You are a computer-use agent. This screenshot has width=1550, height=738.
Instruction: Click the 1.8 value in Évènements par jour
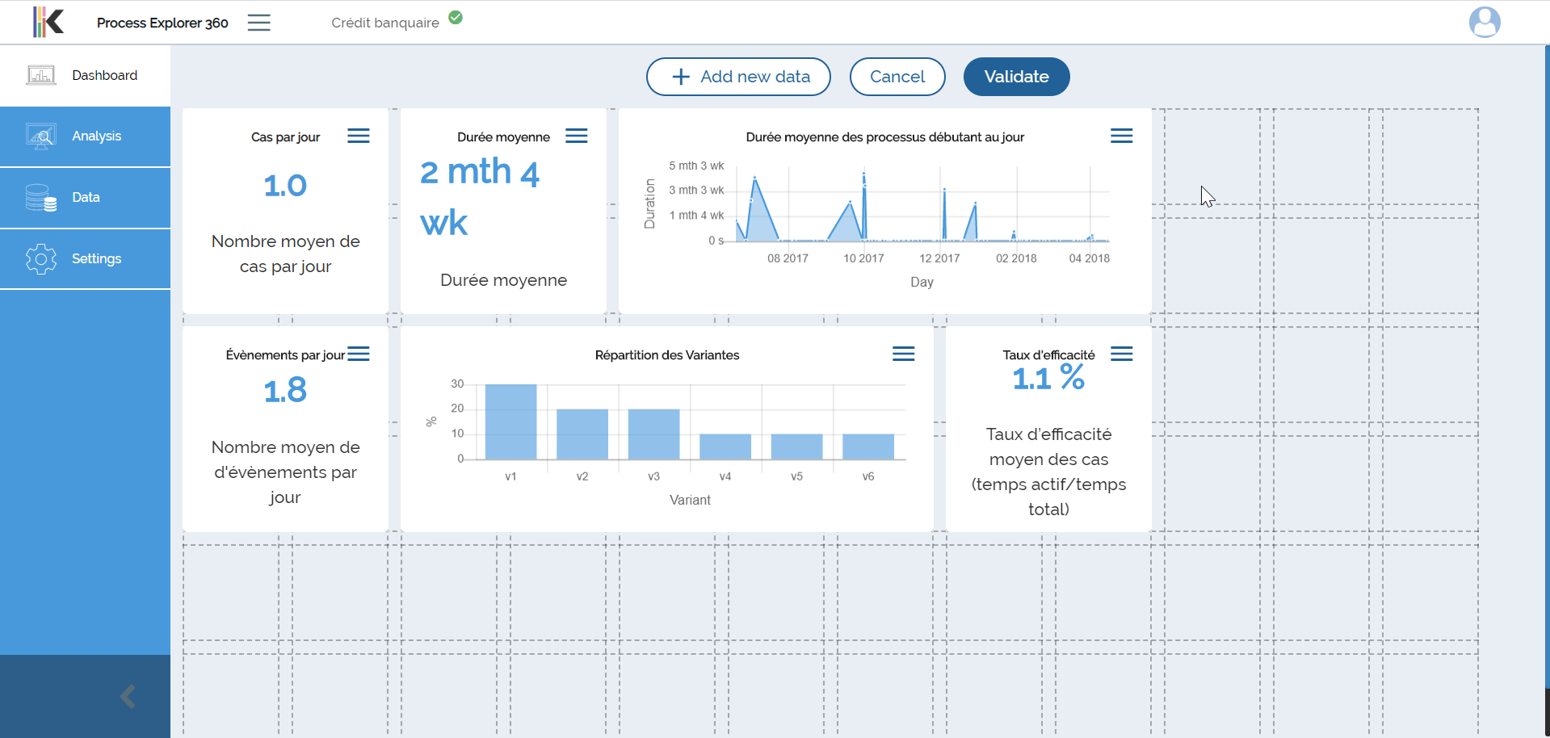[285, 391]
